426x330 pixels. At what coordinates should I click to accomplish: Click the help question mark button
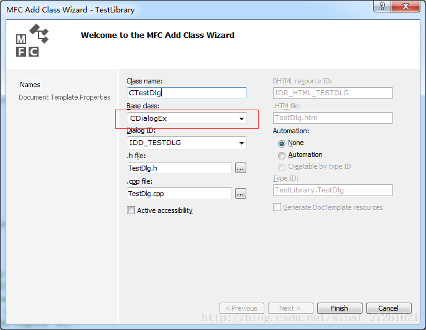pyautogui.click(x=382, y=6)
